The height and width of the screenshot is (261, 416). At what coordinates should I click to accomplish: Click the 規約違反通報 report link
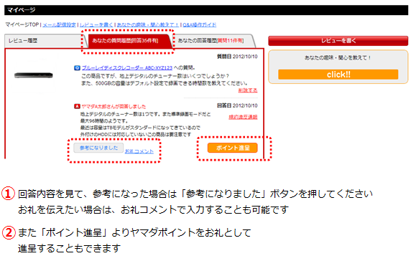pyautogui.click(x=243, y=117)
